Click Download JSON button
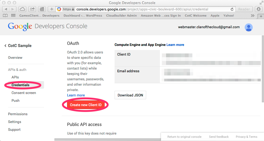 130,95
